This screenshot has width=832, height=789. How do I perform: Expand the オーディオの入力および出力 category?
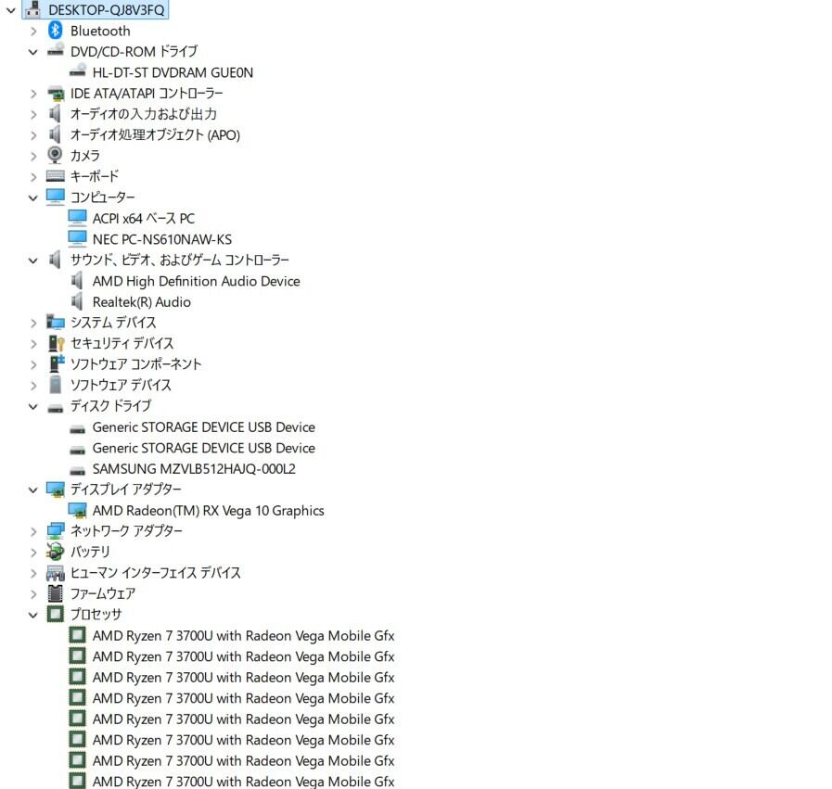click(x=33, y=115)
